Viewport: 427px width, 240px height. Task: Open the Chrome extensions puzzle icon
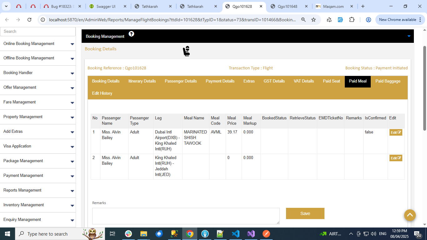(x=352, y=20)
